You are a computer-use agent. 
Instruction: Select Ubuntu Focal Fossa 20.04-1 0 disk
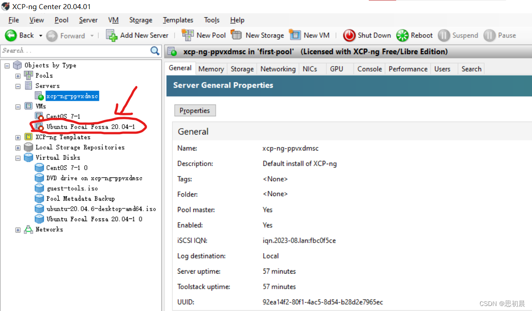(x=94, y=219)
